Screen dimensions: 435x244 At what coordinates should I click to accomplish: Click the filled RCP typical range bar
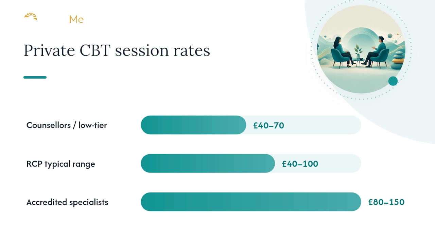tap(208, 163)
